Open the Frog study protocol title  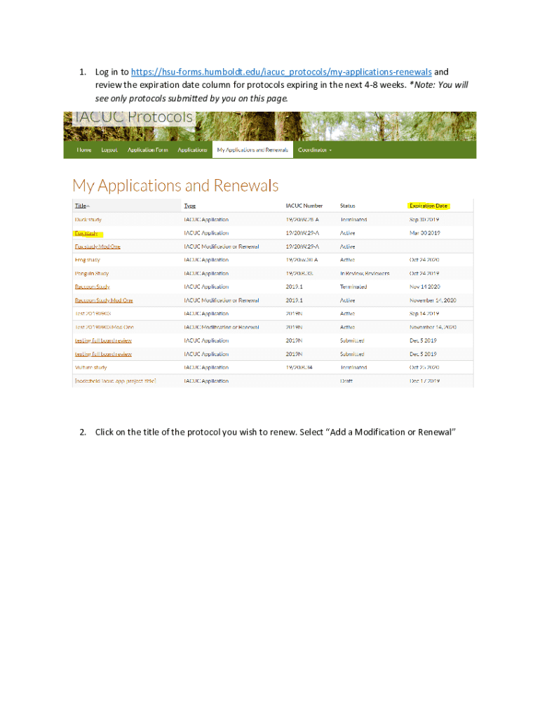(88, 260)
